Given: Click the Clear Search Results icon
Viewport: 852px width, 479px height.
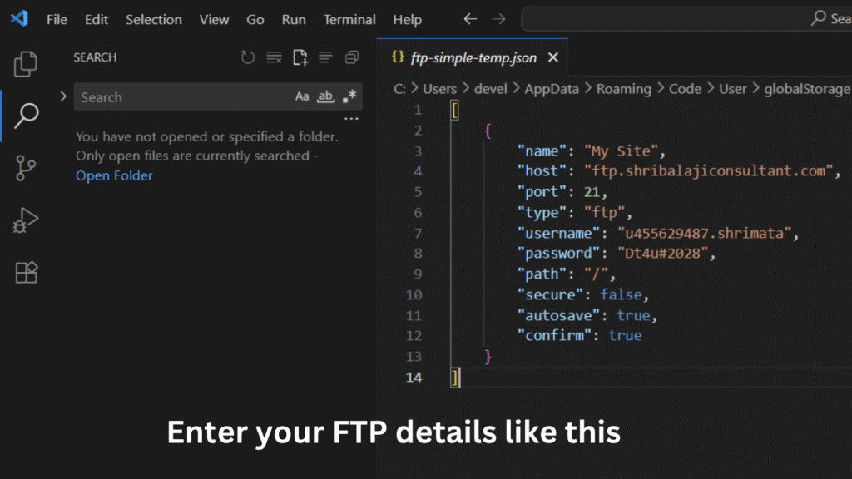Looking at the screenshot, I should 274,57.
